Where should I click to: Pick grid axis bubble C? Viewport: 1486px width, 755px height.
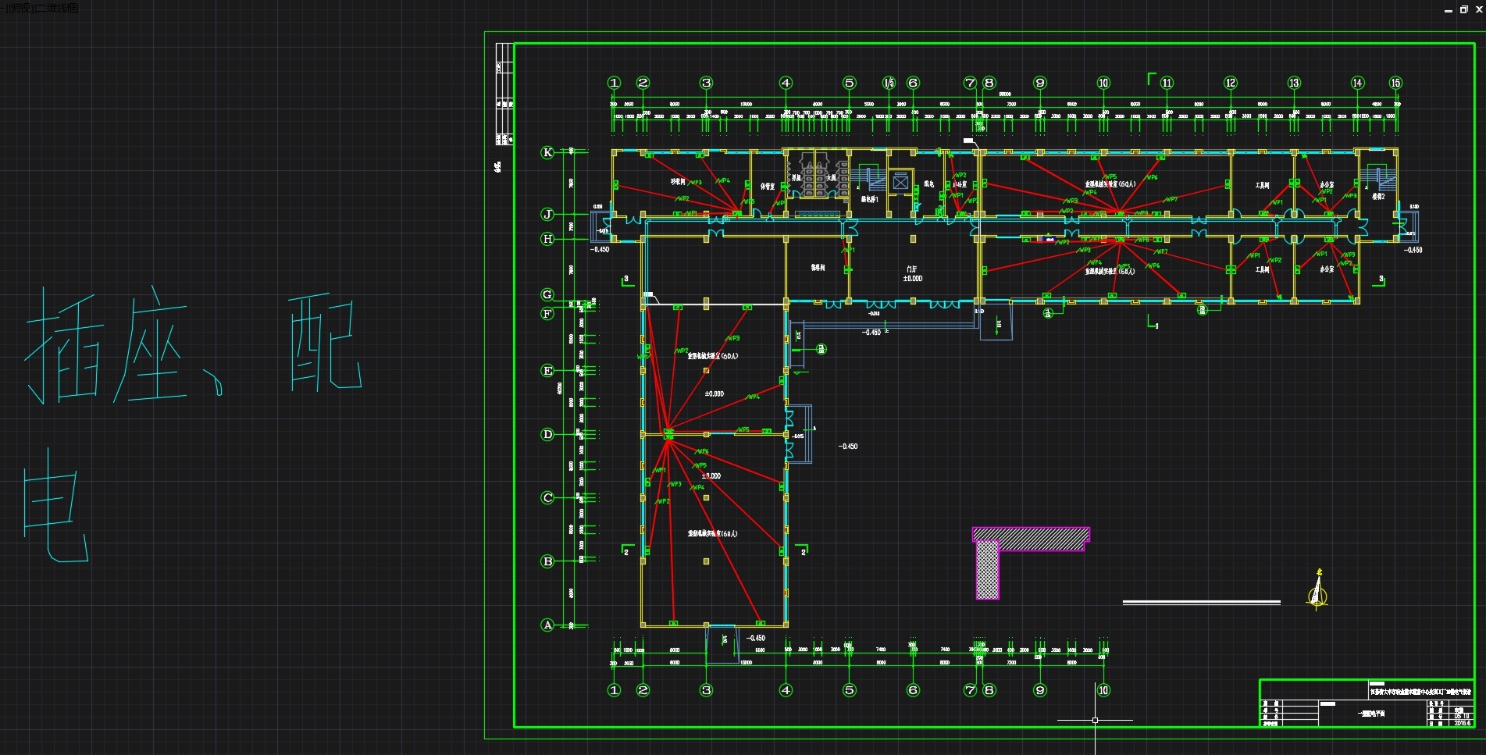(x=547, y=497)
